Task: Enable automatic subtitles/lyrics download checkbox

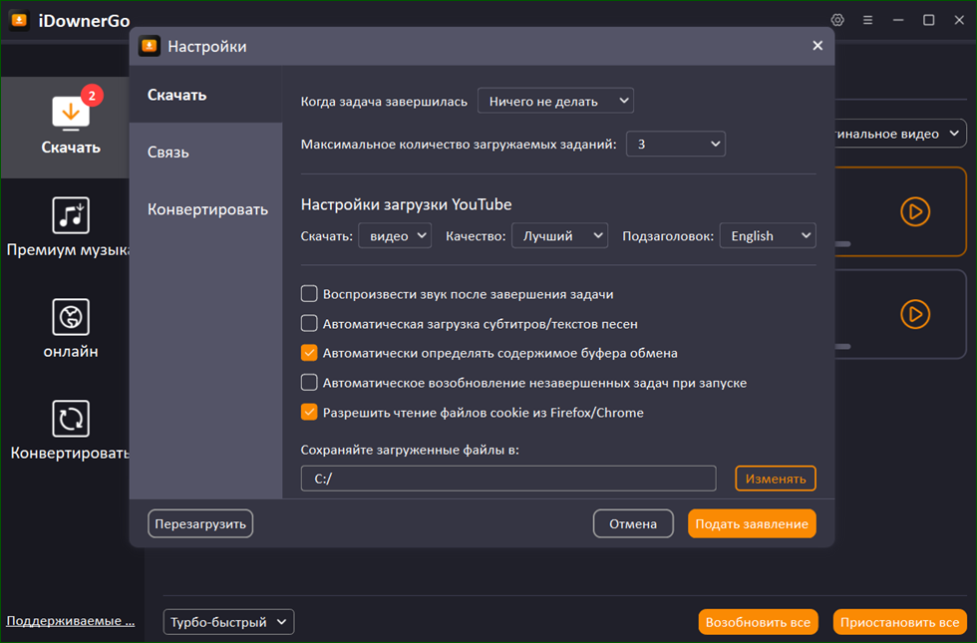Action: click(309, 323)
